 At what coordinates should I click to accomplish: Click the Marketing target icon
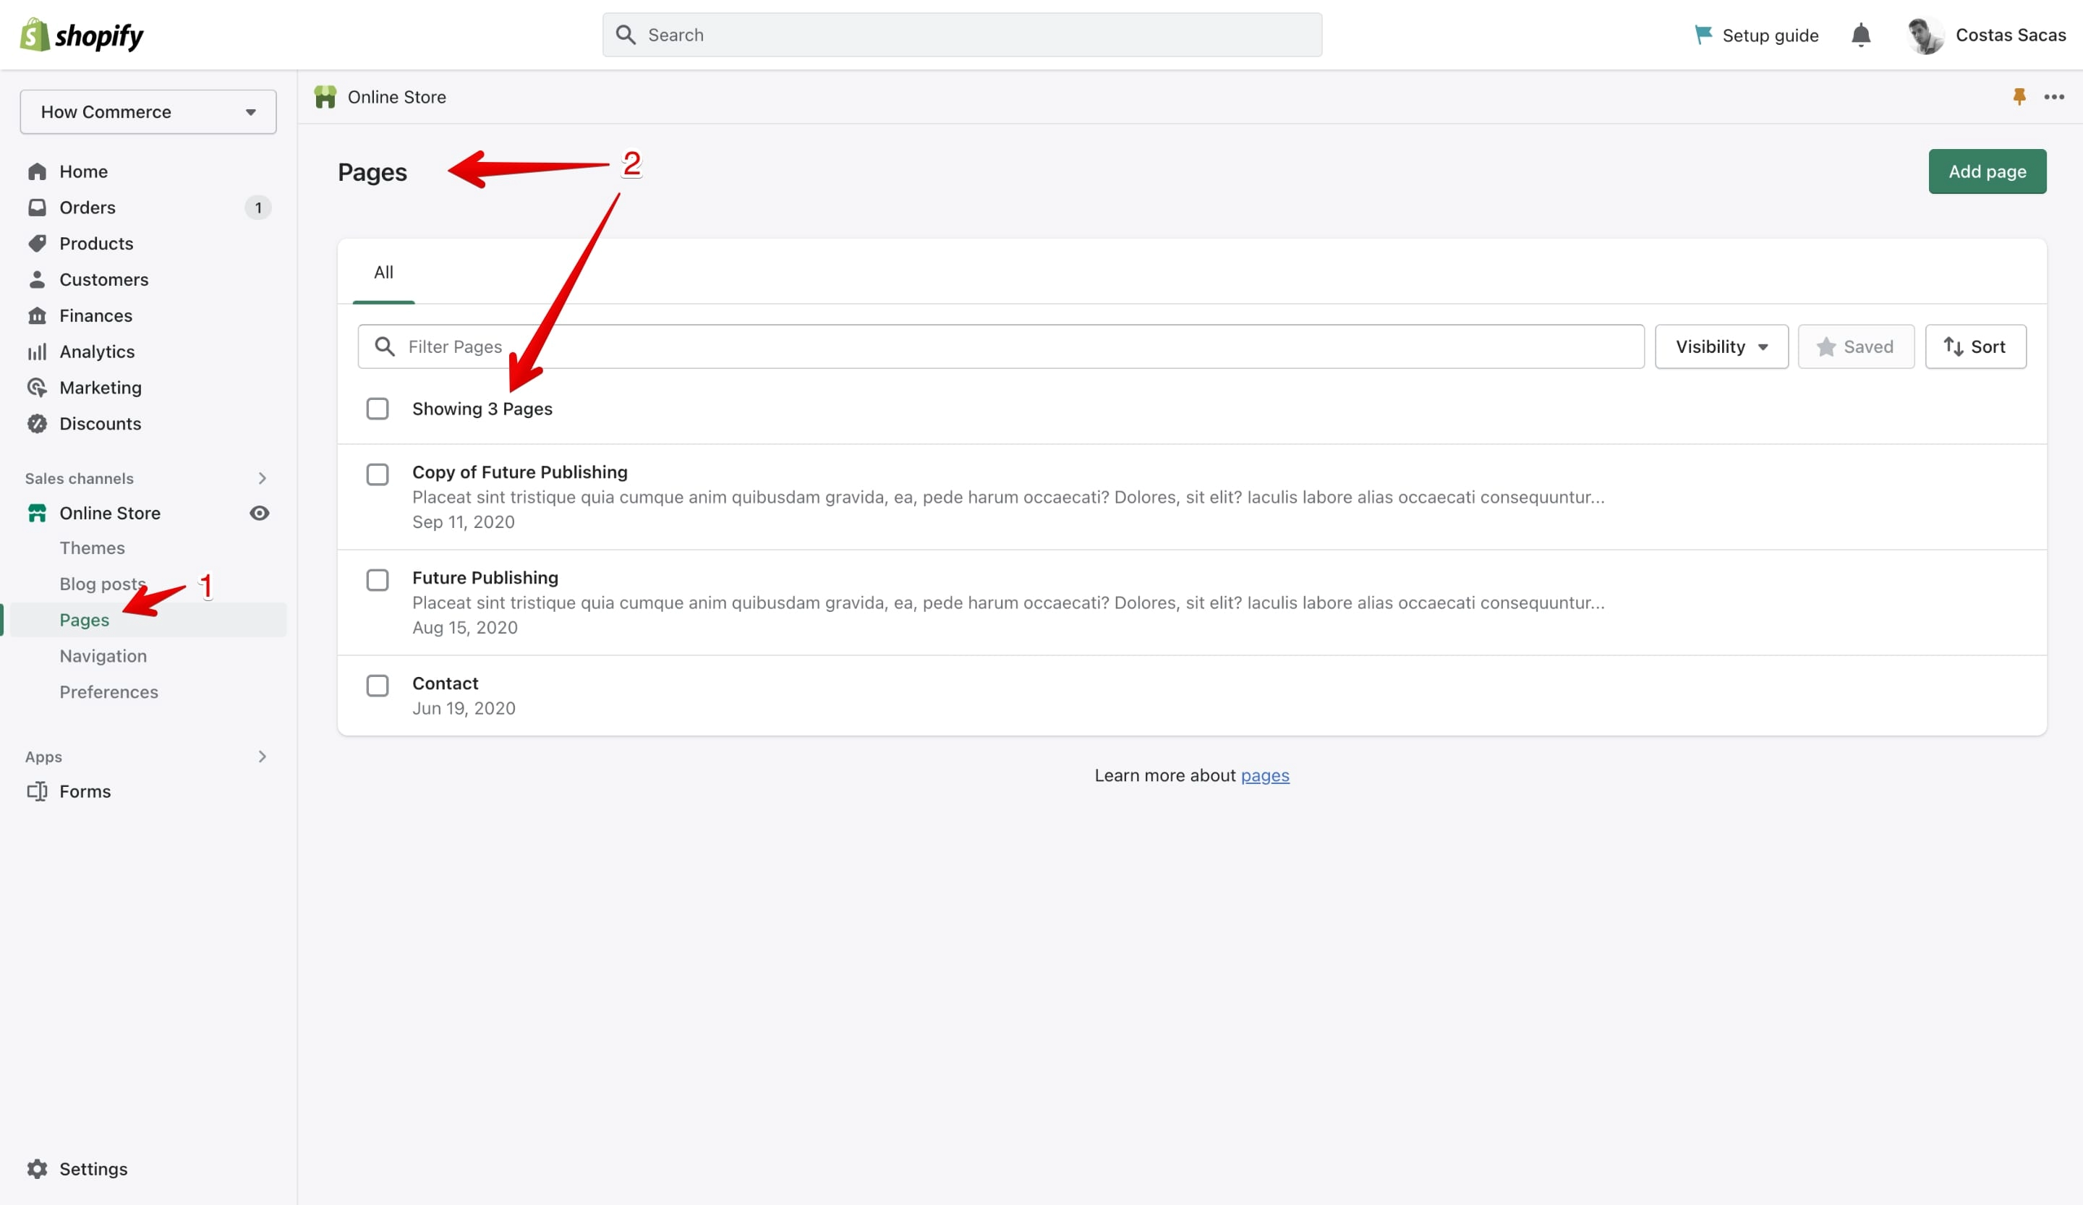37,388
